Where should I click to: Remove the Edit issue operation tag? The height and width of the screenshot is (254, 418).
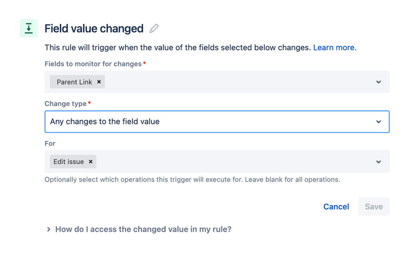tap(91, 162)
